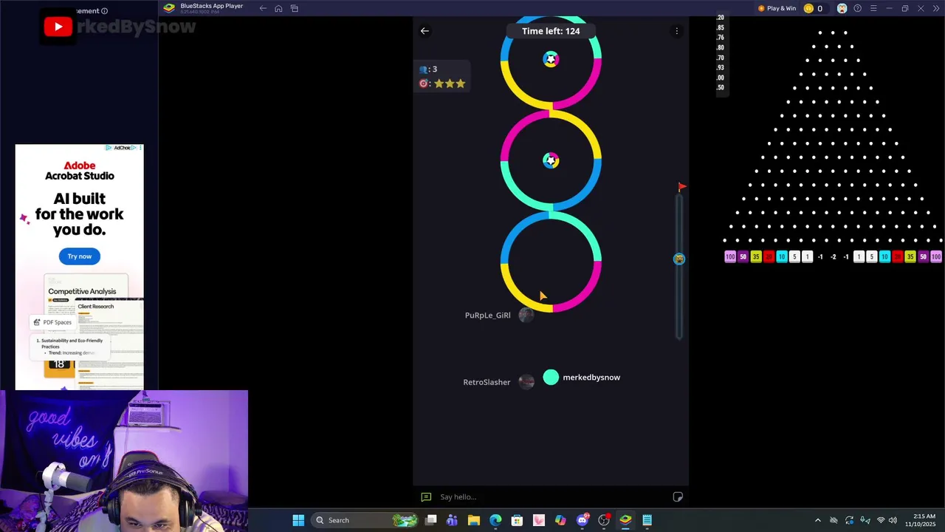This screenshot has width=945, height=532.
Task: Open Notepad from taskbar
Action: point(647,520)
